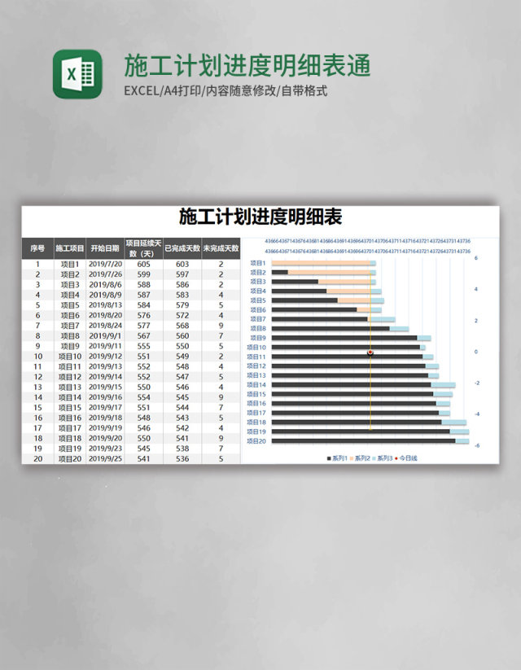Click the chart axis label 项目19
Screen dimensions: 521x670
[x=256, y=431]
